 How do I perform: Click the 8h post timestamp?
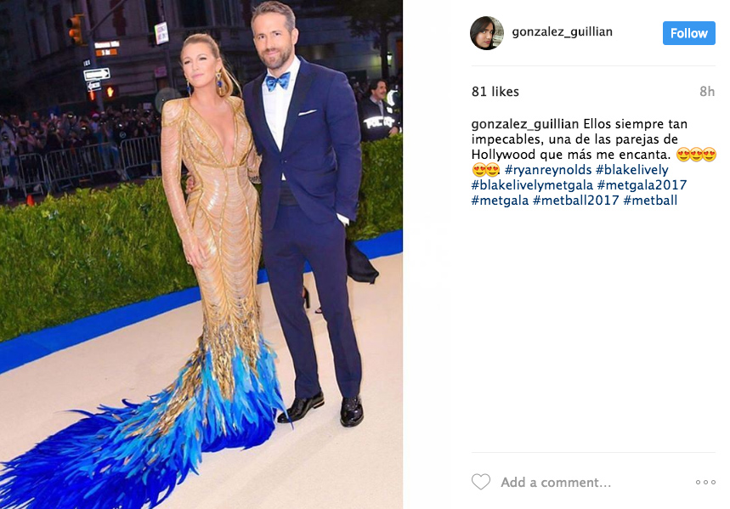[707, 92]
